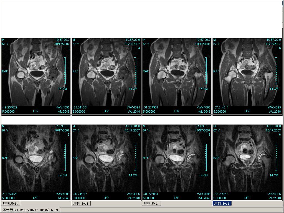Click the 67 Y age label in 11:03:01.0 image 5
This screenshot has height=213, width=284.
coord(146,130)
